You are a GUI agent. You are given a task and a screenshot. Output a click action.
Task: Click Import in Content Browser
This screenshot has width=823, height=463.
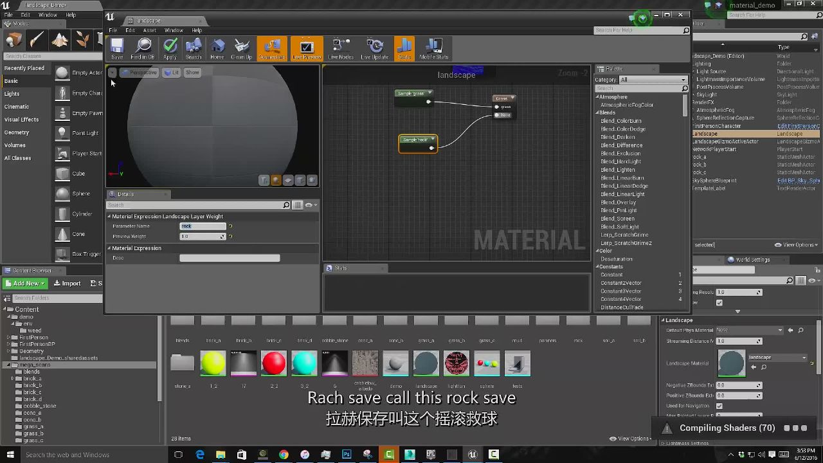coord(67,283)
